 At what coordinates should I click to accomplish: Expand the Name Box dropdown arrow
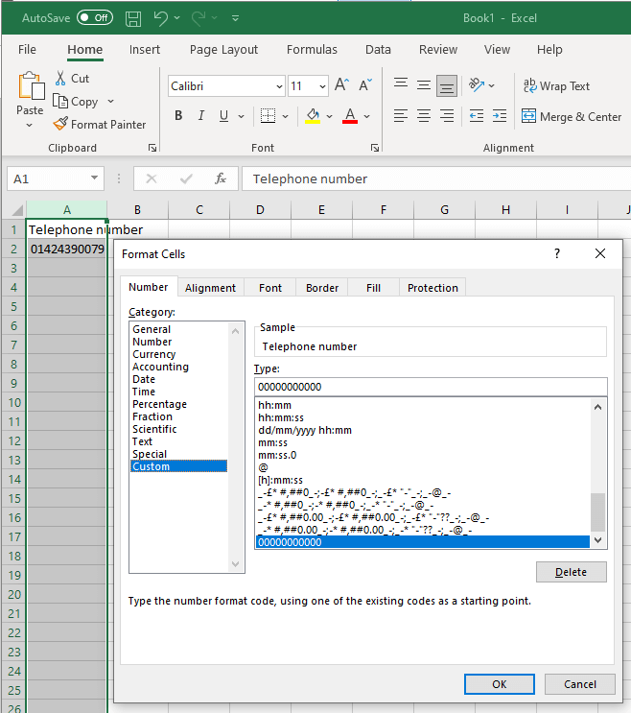tap(94, 178)
